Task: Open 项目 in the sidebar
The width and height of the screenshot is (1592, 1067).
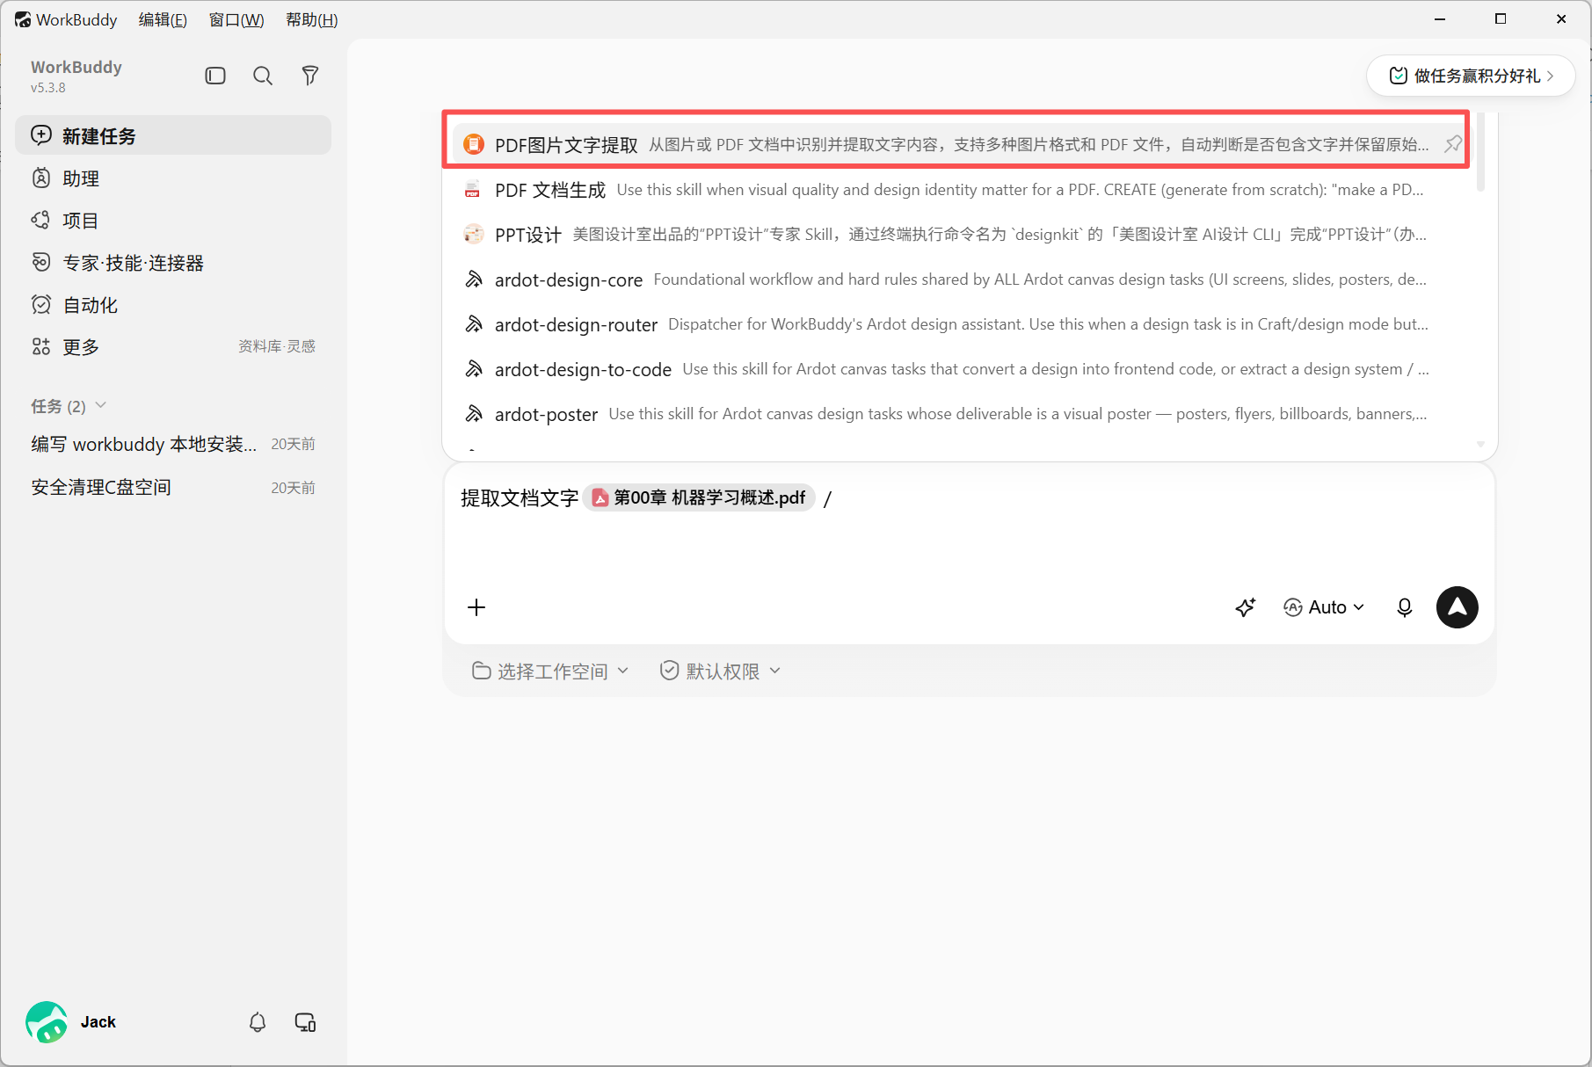Action: point(173,221)
